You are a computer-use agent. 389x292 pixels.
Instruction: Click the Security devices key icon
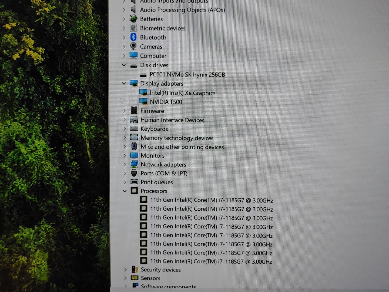click(135, 269)
